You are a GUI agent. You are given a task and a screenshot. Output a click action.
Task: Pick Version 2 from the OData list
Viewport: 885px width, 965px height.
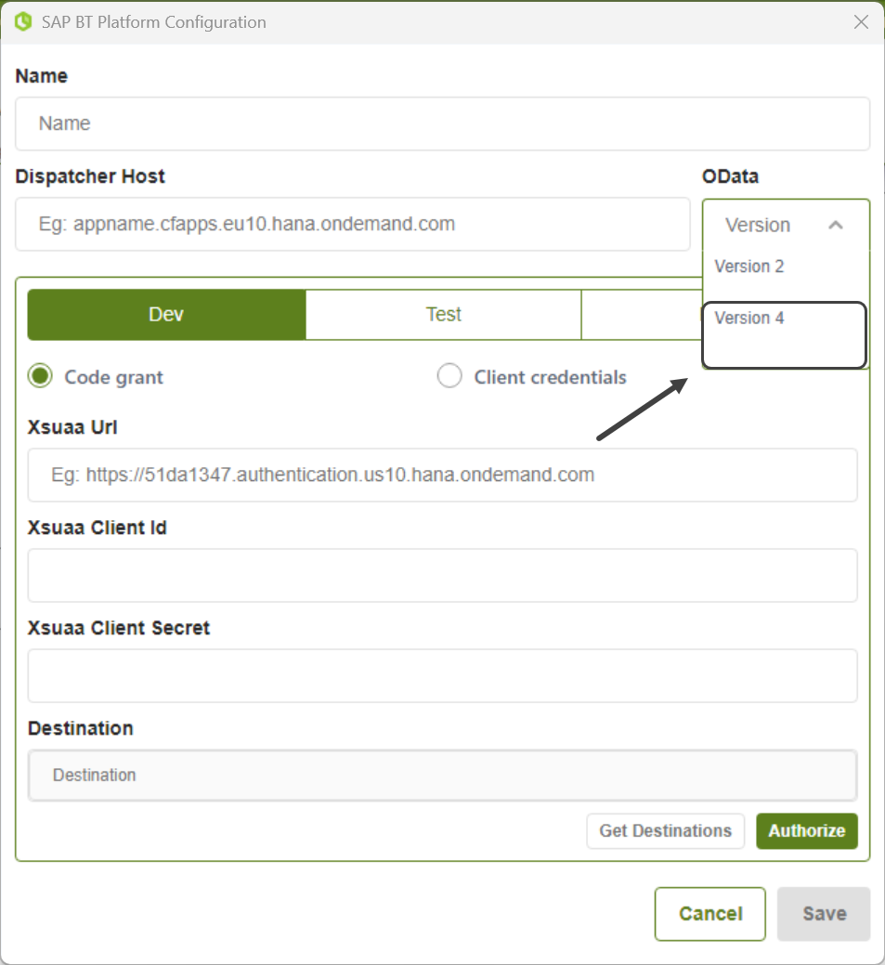pos(749,267)
